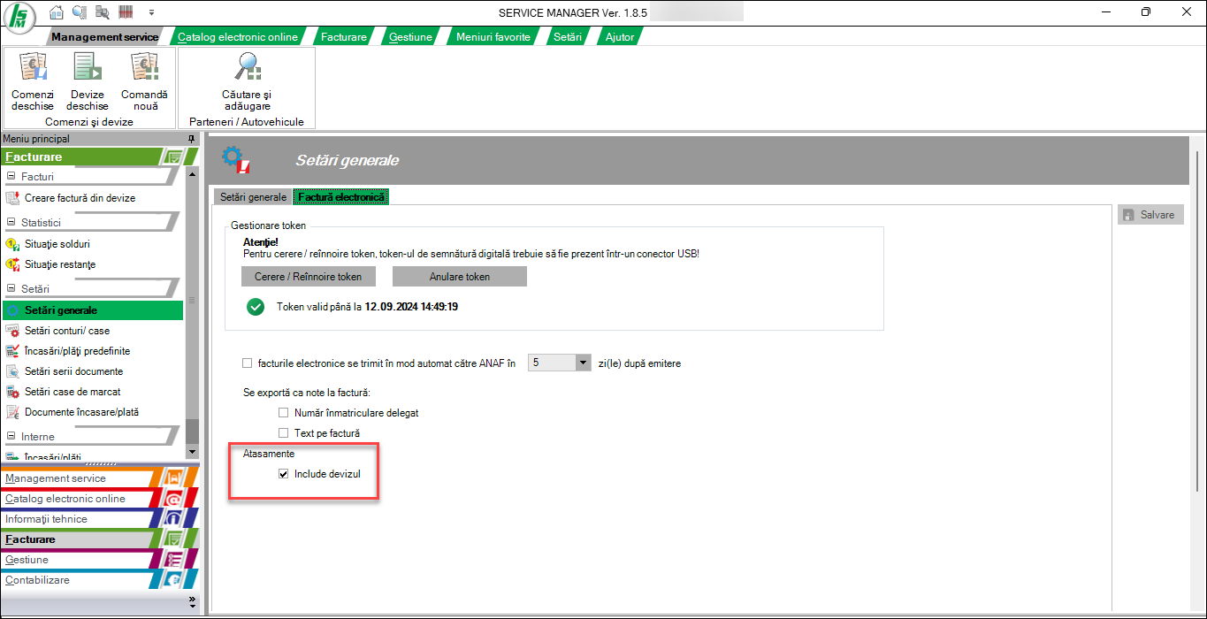Image resolution: width=1207 pixels, height=619 pixels.
Task: Collapse the Statistici group
Action: [11, 222]
